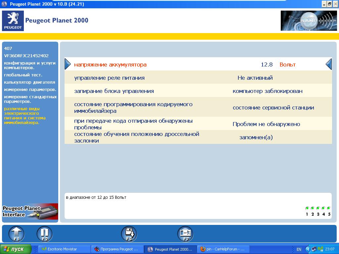The height and width of the screenshot is (254, 339).
Task: Select the 'управление реле питания' row
Action: 198,77
